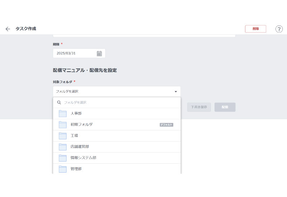Open the help question mark icon
The width and height of the screenshot is (287, 197).
tap(279, 29)
